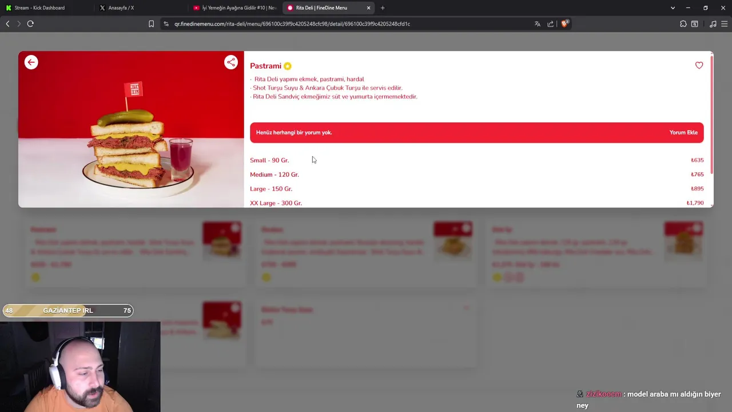
Task: Open the music note playlist icon
Action: click(x=713, y=23)
